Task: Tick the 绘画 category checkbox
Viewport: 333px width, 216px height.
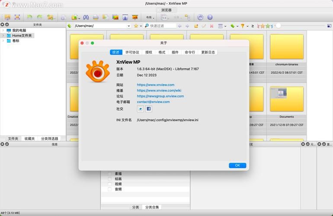Action: (x=109, y=179)
